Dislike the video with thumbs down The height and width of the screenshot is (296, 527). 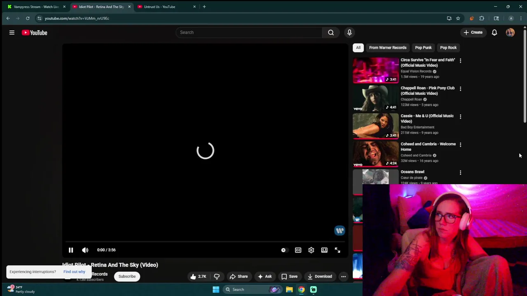(x=217, y=276)
